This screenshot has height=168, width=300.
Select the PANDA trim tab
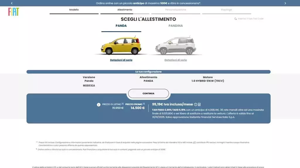tap(121, 26)
